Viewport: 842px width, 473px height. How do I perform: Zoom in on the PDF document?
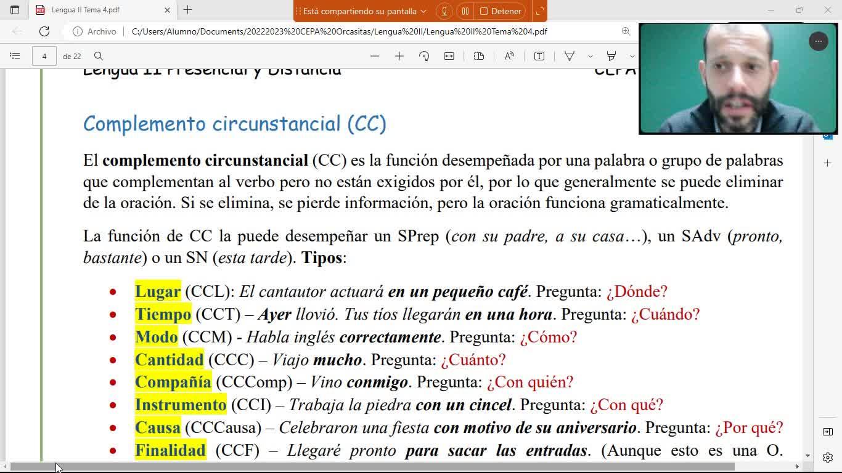pos(399,56)
